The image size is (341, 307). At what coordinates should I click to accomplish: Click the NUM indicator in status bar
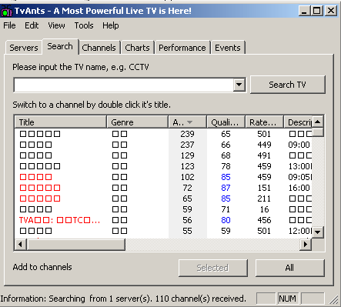287,299
